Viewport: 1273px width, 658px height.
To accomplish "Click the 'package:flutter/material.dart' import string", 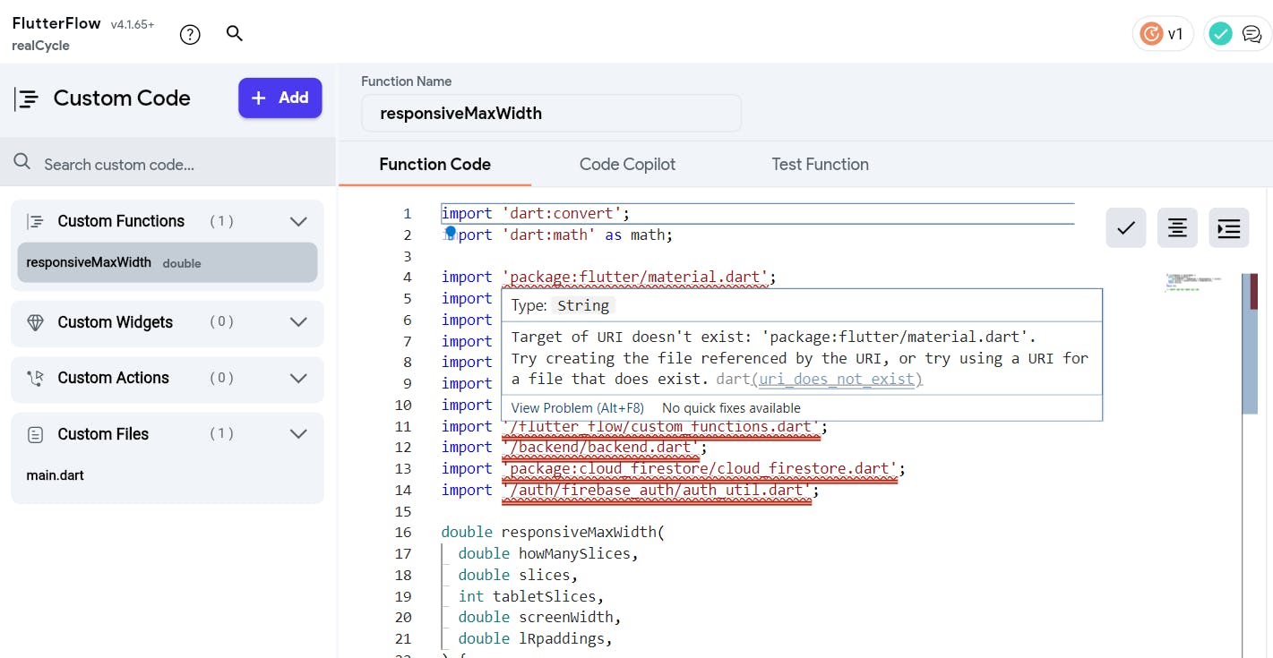I will (634, 278).
